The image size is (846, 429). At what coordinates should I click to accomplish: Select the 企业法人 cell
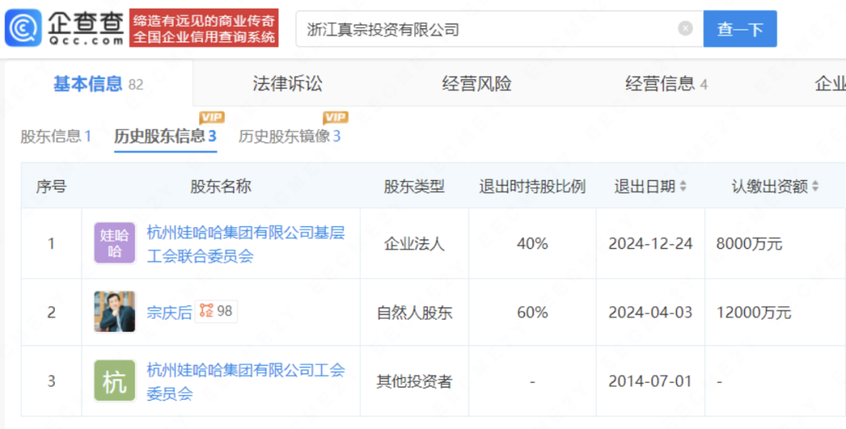point(414,243)
